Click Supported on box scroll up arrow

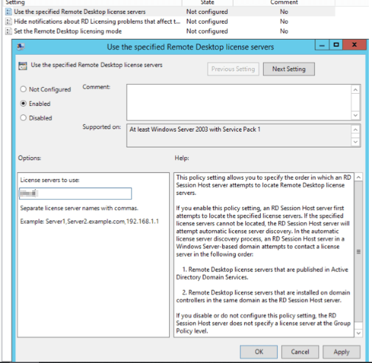pos(356,130)
